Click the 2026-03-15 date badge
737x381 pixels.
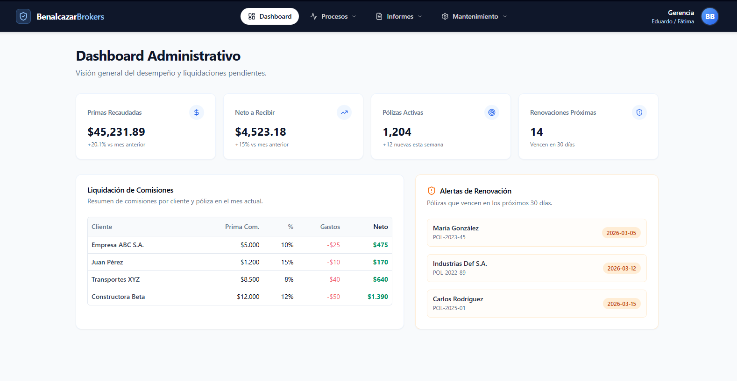click(x=621, y=304)
